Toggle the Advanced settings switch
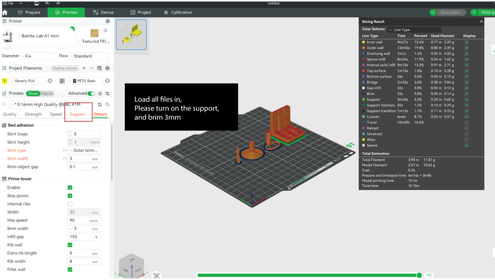The image size is (495, 280). pos(91,94)
